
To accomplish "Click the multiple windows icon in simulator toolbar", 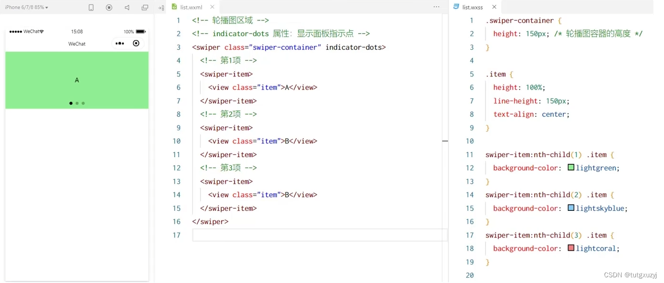I will (x=145, y=7).
